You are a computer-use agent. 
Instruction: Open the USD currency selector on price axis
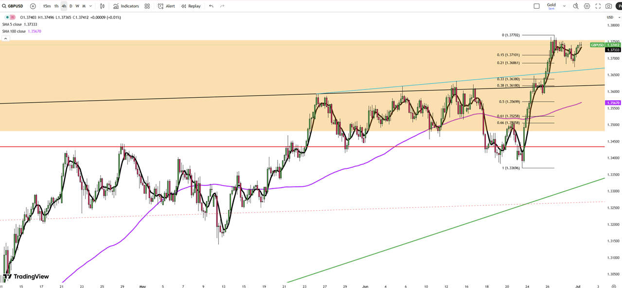[x=610, y=18]
